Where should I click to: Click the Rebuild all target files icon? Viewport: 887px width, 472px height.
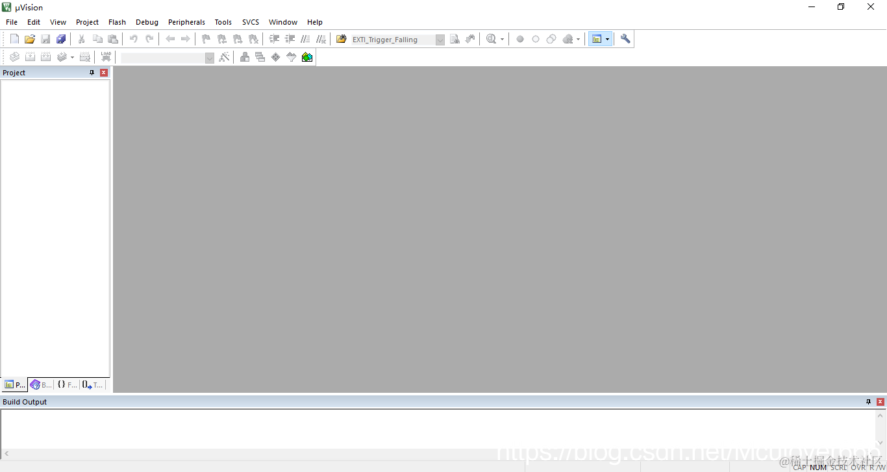(x=45, y=57)
